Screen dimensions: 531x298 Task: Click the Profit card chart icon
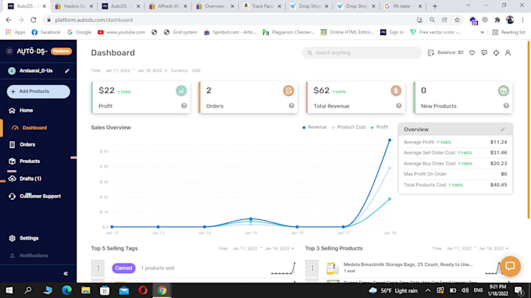181,90
